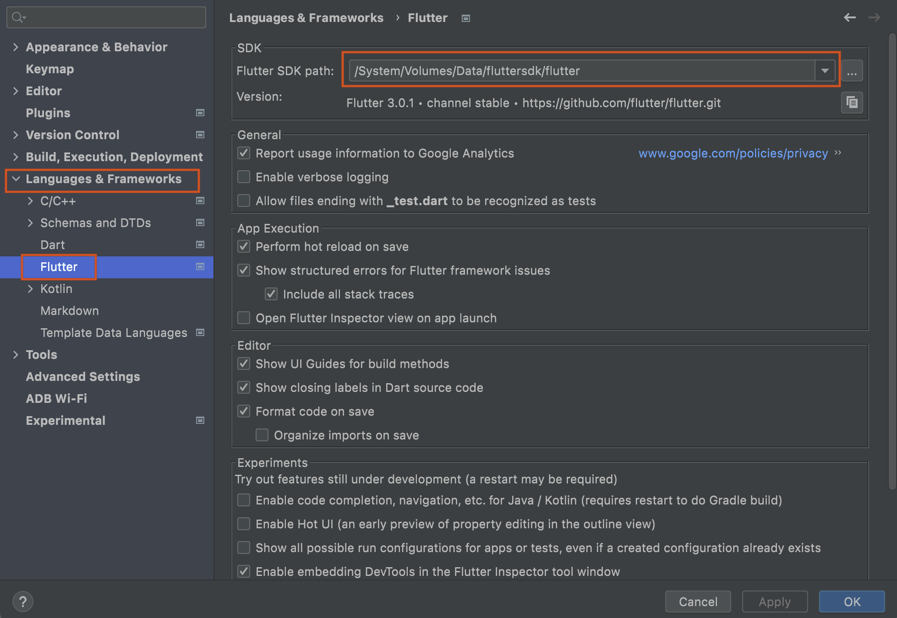
Task: Disable Perform hot reload on save
Action: 244,246
